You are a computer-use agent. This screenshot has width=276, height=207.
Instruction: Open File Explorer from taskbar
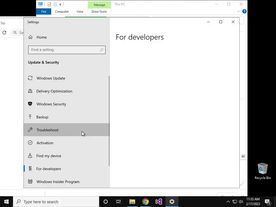tap(132, 202)
